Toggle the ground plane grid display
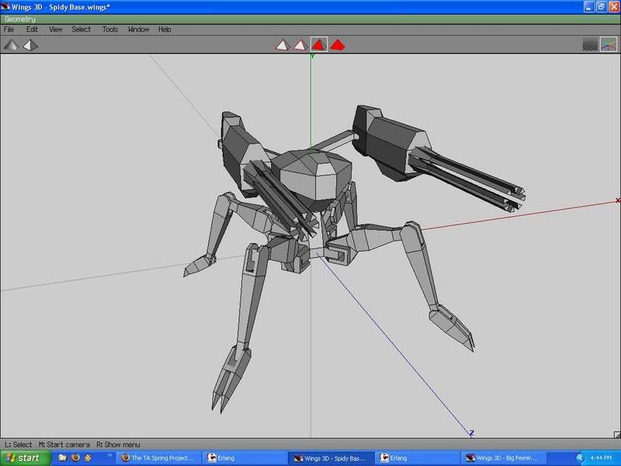This screenshot has height=466, width=621. [x=590, y=44]
